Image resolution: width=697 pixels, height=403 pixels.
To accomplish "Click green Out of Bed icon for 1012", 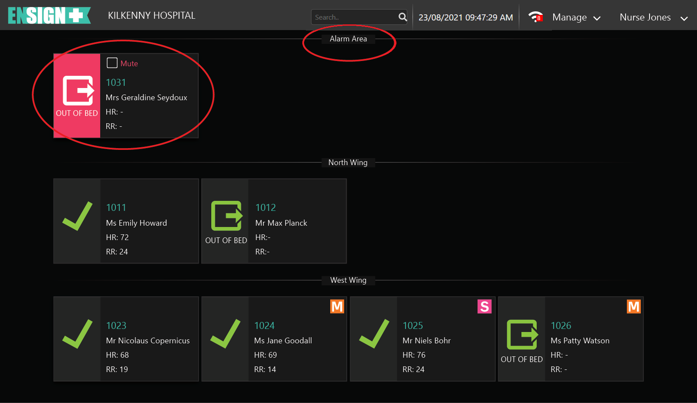I will click(227, 216).
